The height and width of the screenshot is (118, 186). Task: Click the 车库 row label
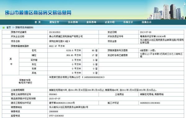click(34, 68)
